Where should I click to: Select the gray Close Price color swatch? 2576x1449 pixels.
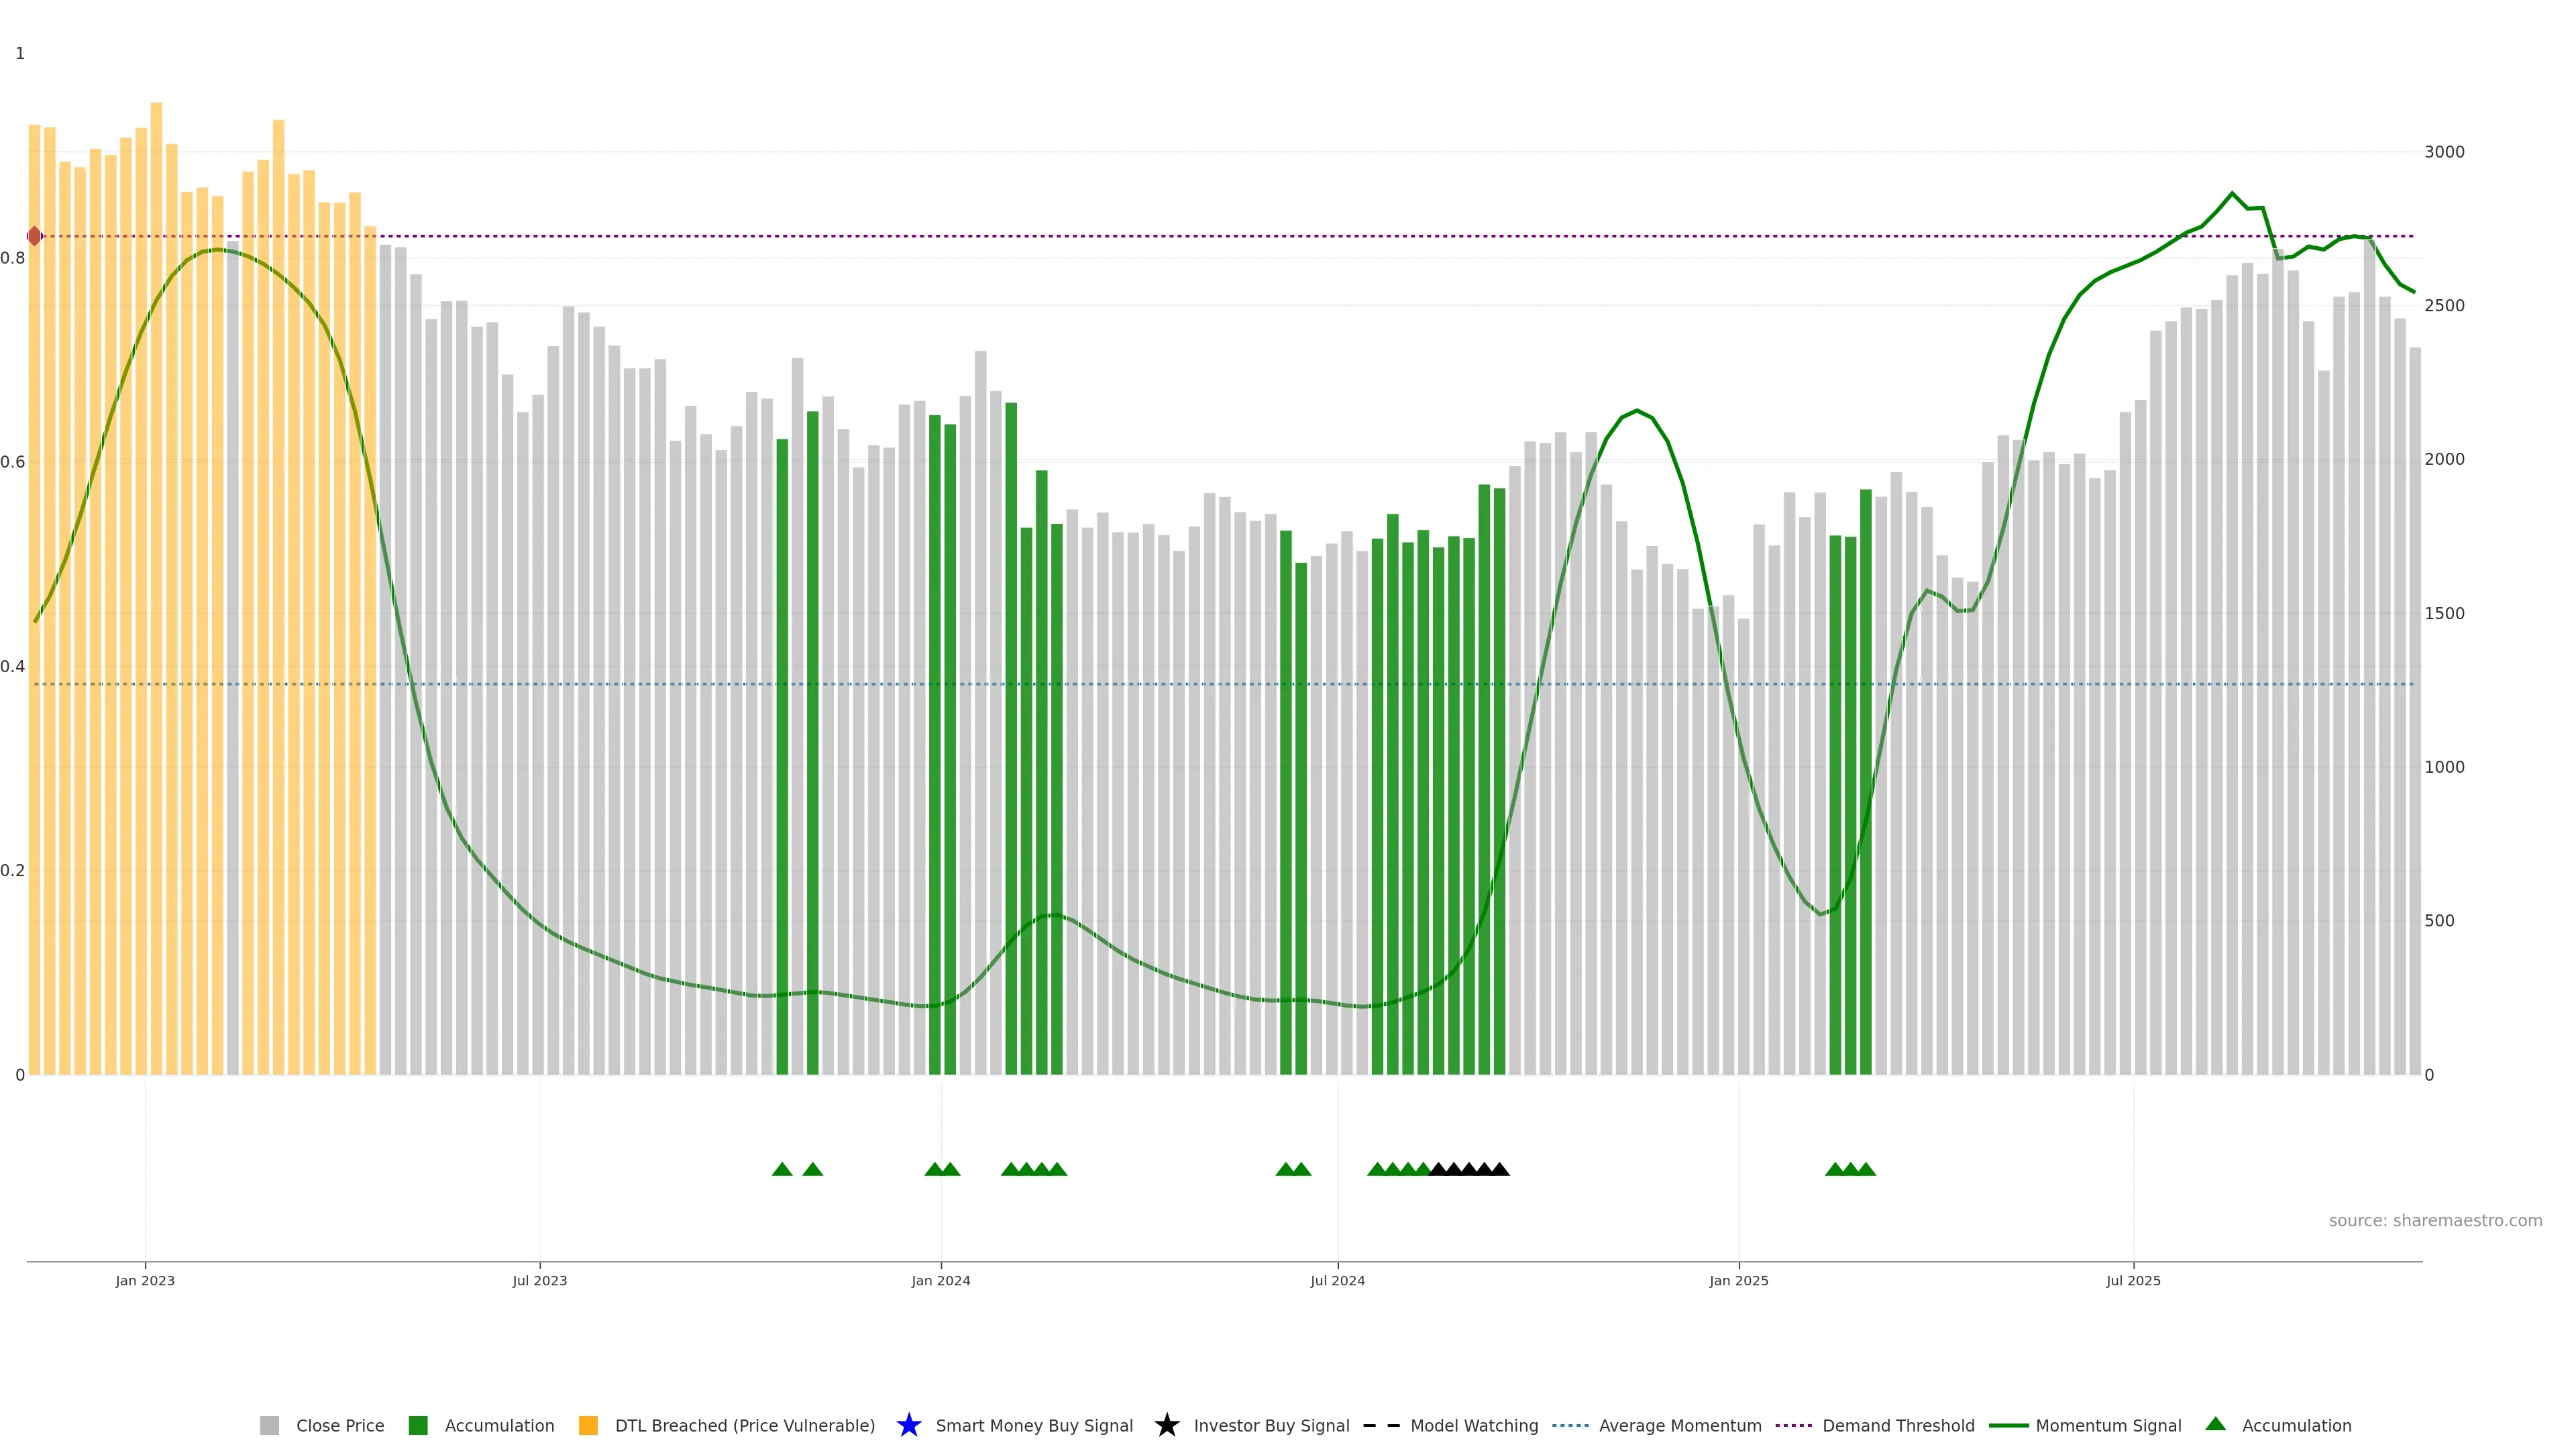[x=269, y=1425]
